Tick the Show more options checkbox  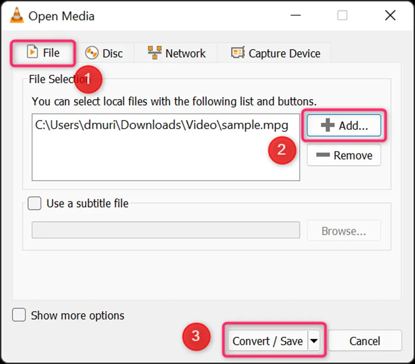(x=19, y=315)
